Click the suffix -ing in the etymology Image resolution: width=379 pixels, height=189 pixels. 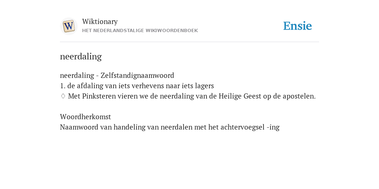pyautogui.click(x=273, y=127)
